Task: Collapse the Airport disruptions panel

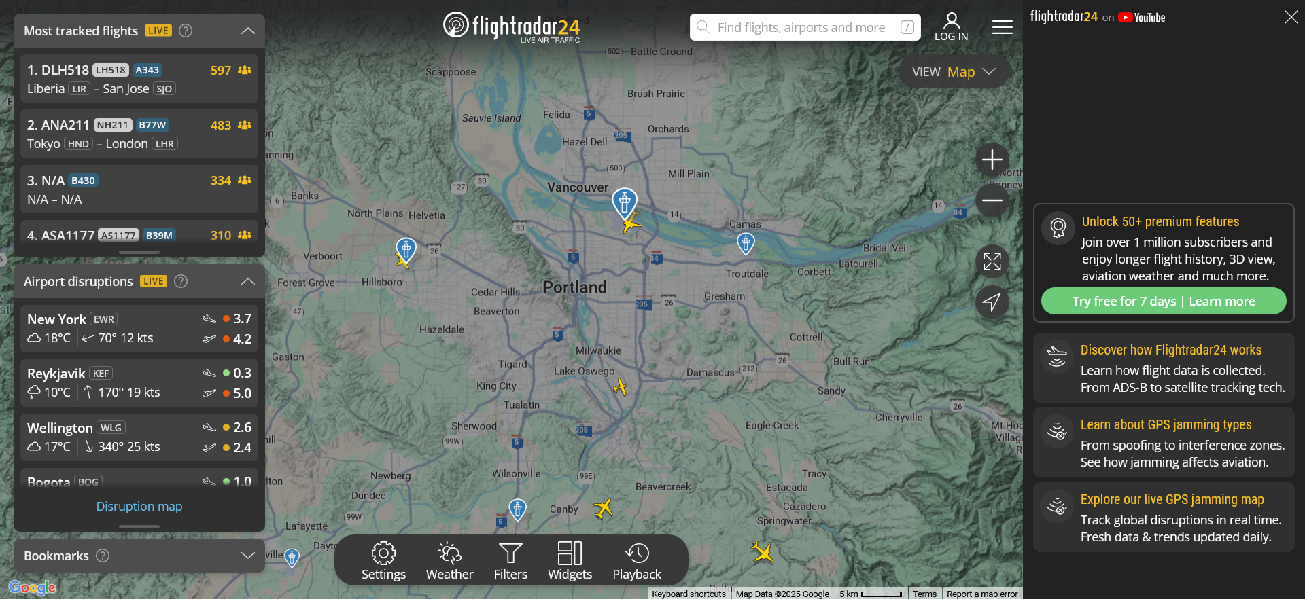Action: (x=248, y=281)
